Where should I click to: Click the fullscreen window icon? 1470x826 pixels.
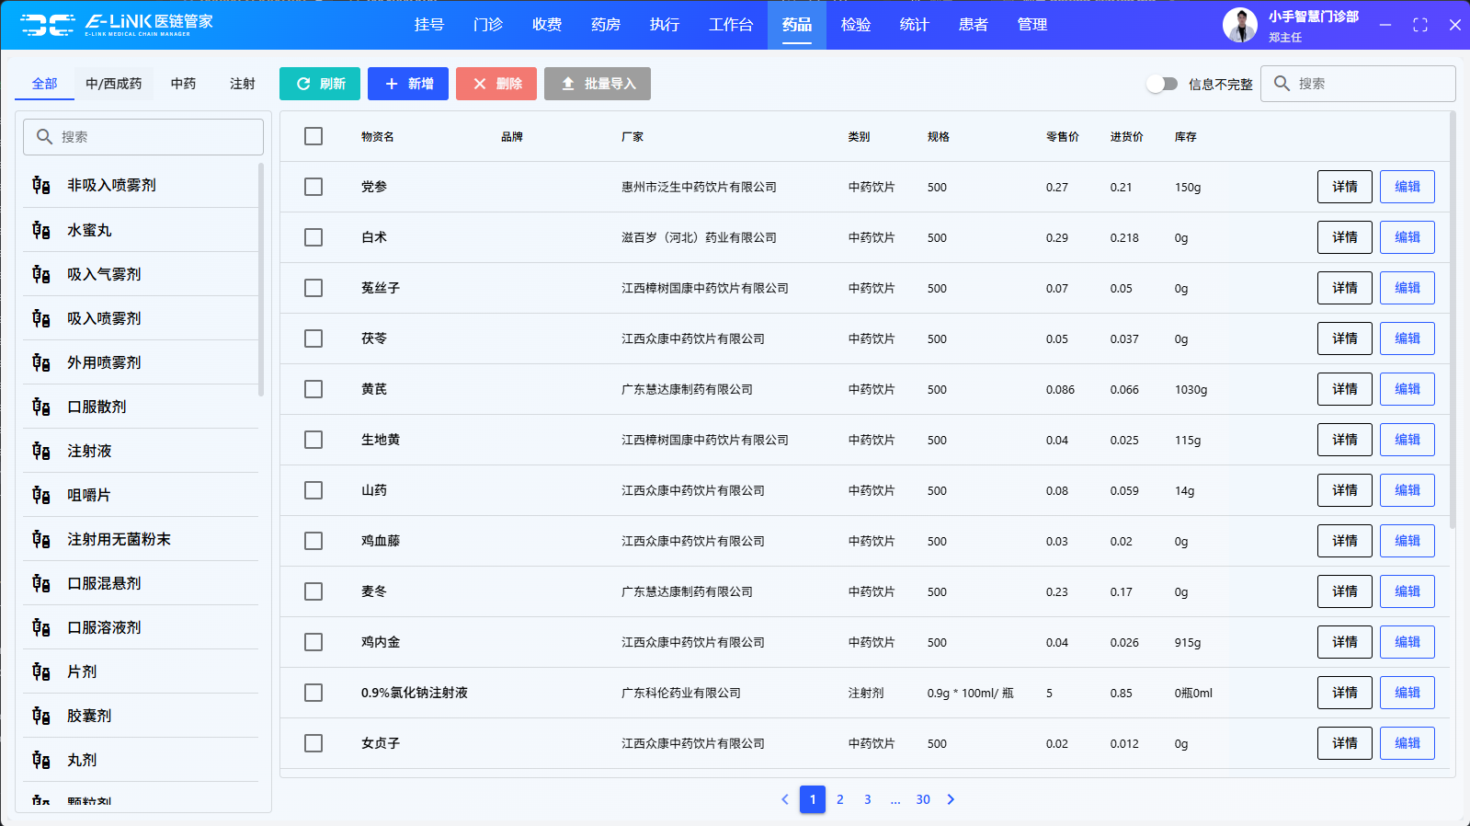pyautogui.click(x=1419, y=25)
